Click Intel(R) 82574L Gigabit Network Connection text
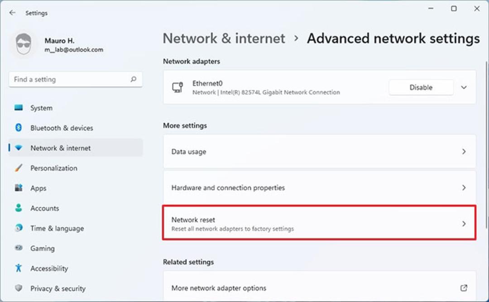 coord(280,92)
